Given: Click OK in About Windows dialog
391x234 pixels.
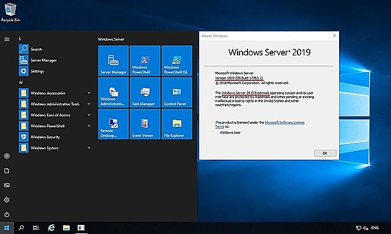Looking at the screenshot, I should 325,153.
